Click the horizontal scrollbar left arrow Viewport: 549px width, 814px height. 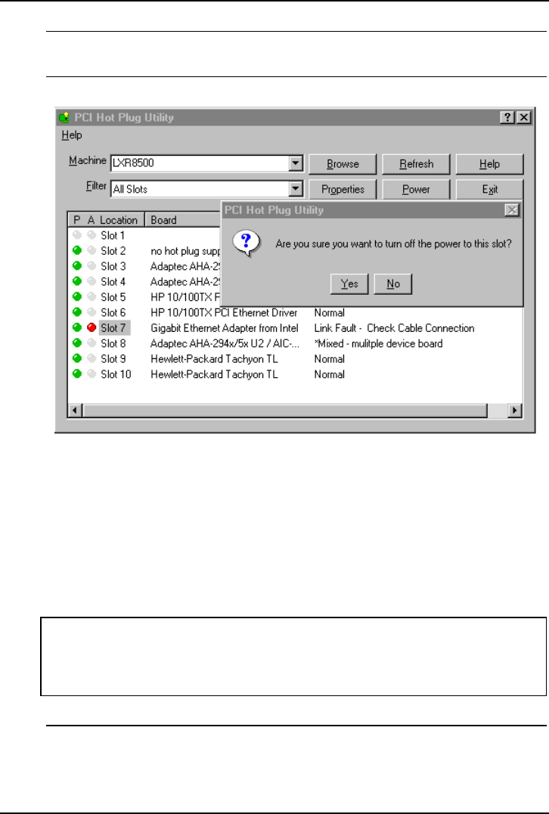point(75,410)
